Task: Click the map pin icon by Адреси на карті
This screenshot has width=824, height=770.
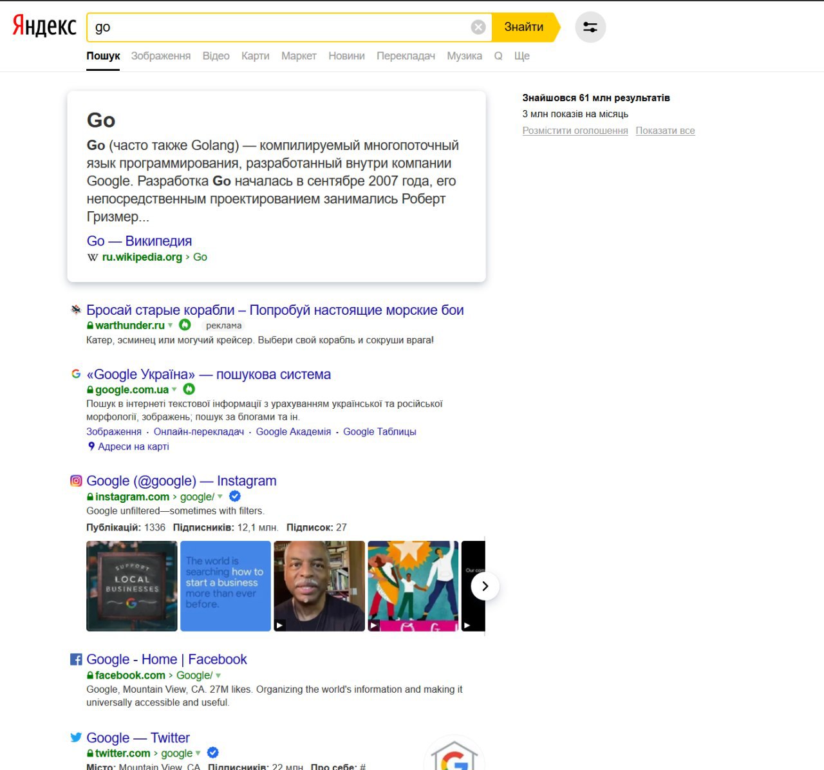Action: (x=91, y=446)
